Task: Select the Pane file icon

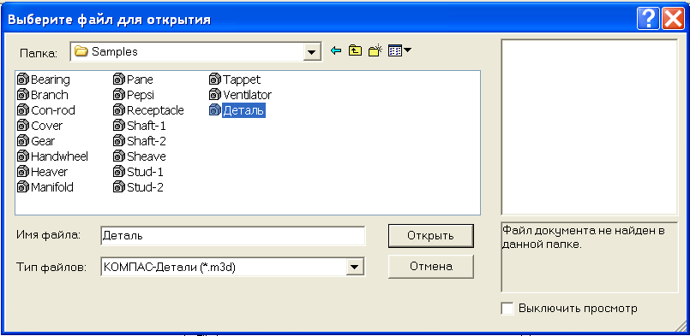Action: [x=119, y=80]
